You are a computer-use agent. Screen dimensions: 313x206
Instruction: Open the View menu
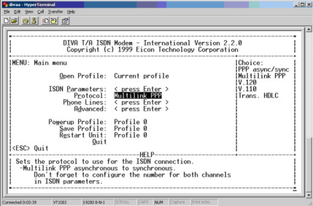[x=29, y=12]
